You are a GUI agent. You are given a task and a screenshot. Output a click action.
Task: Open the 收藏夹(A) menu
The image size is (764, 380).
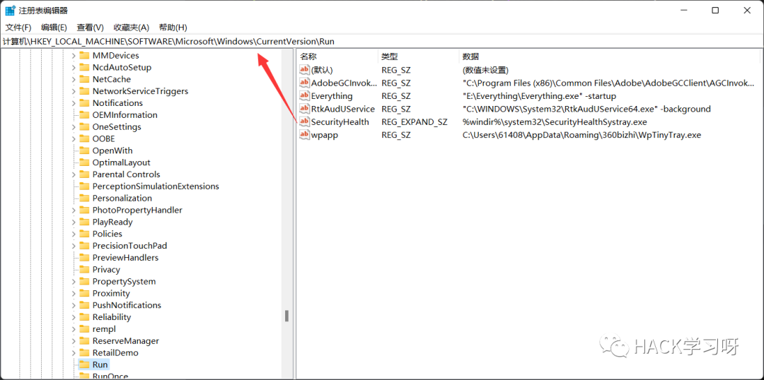[131, 28]
